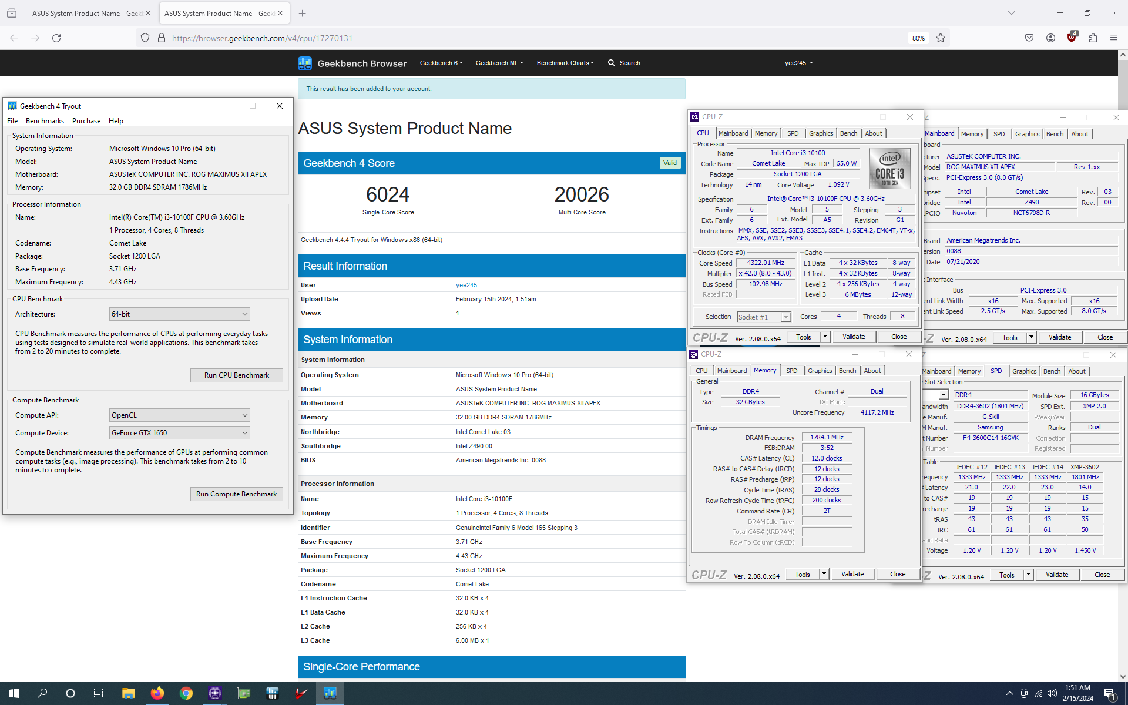The height and width of the screenshot is (705, 1128).
Task: Open the CPU-Z Socket #1 selection dropdown
Action: pos(764,317)
